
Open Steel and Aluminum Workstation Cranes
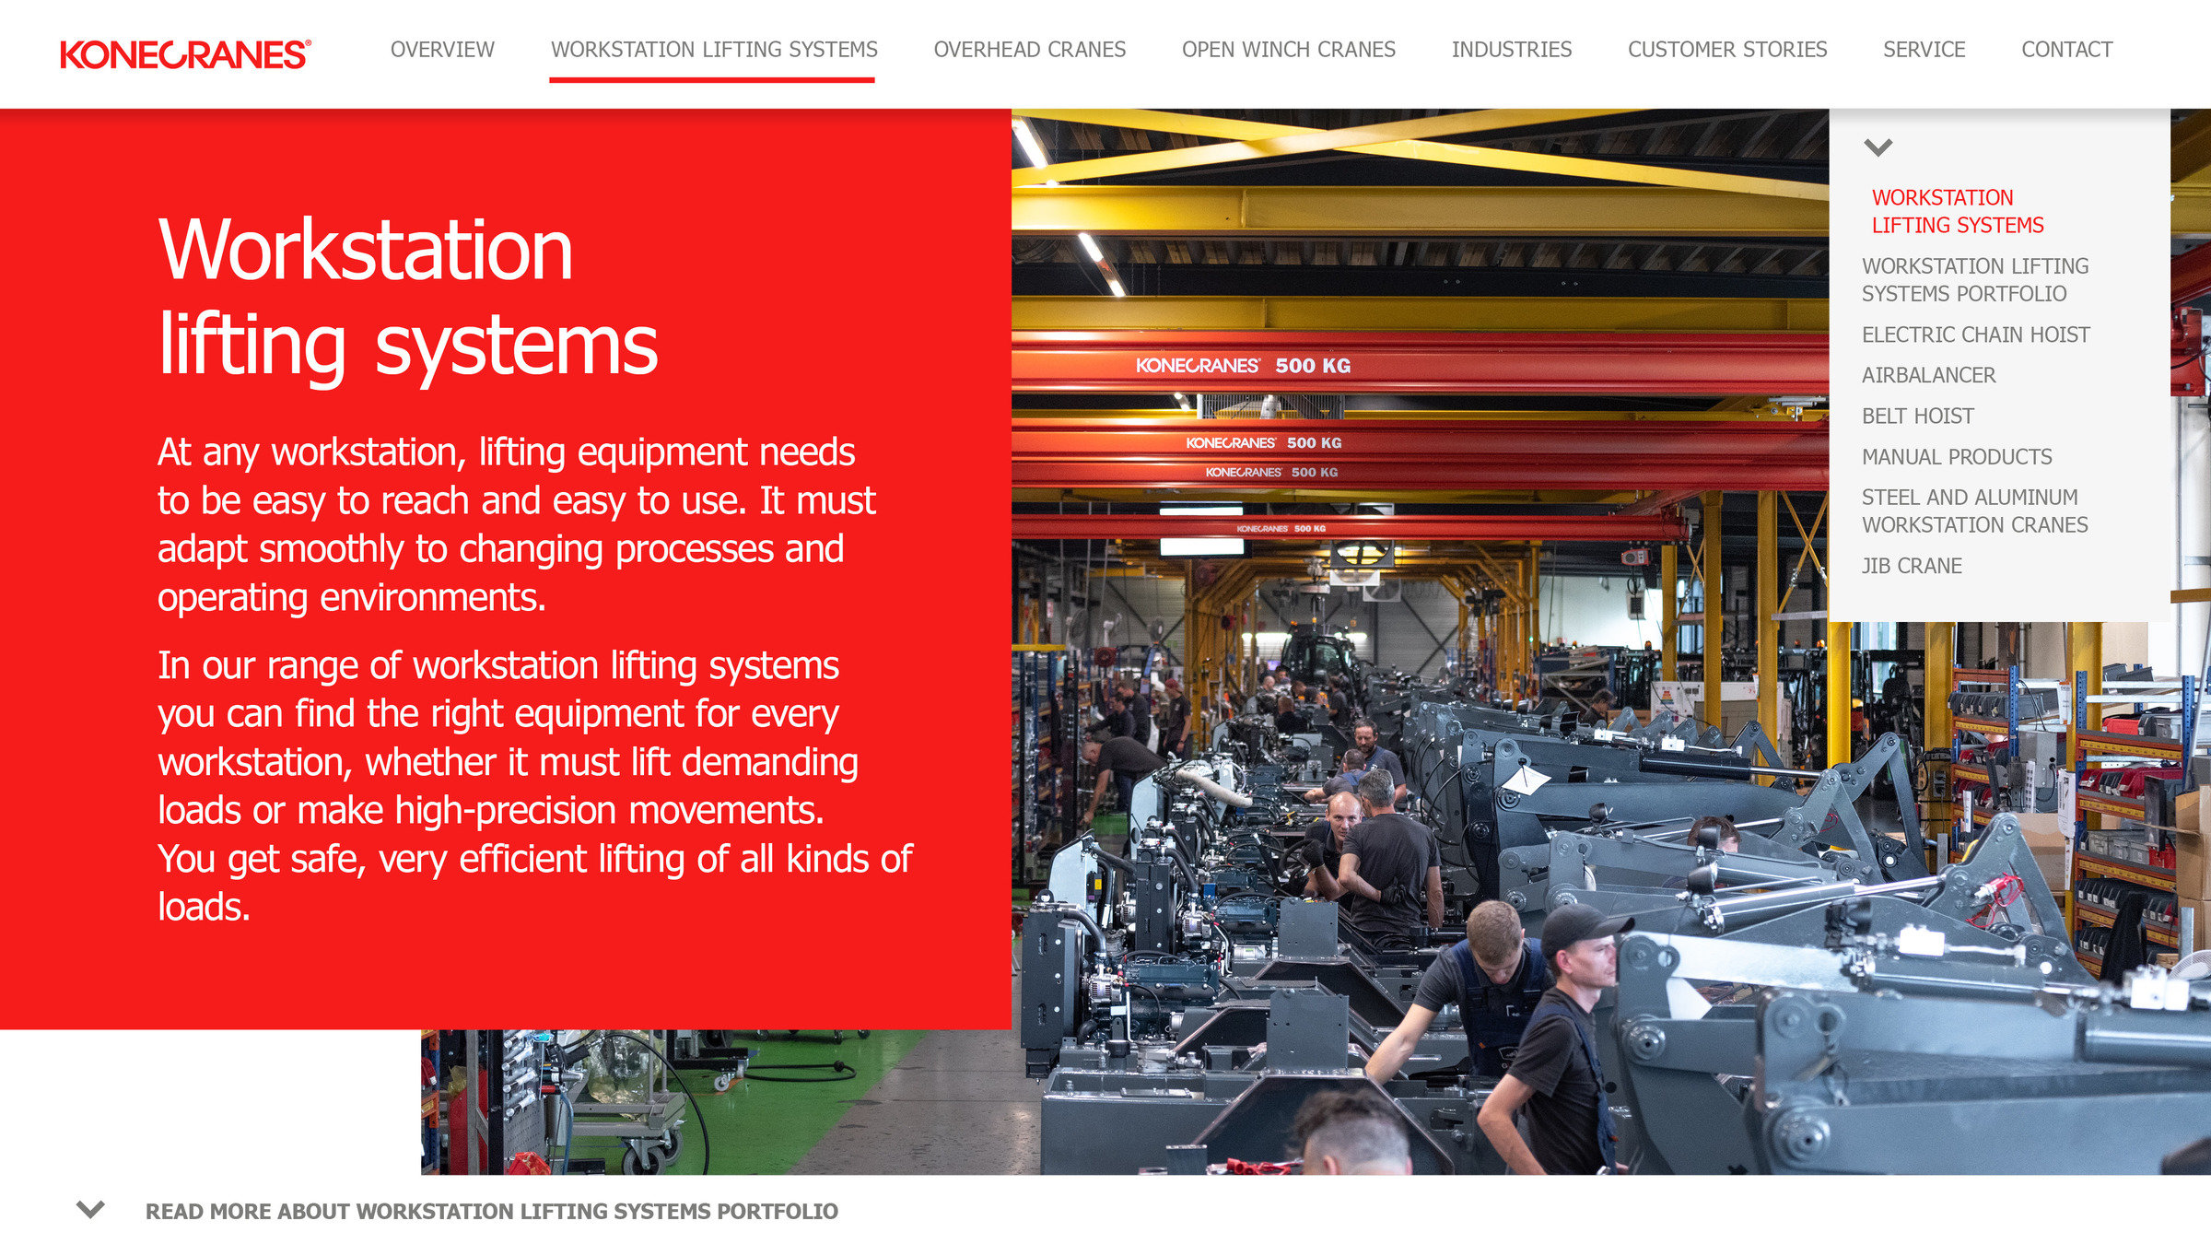[1974, 511]
